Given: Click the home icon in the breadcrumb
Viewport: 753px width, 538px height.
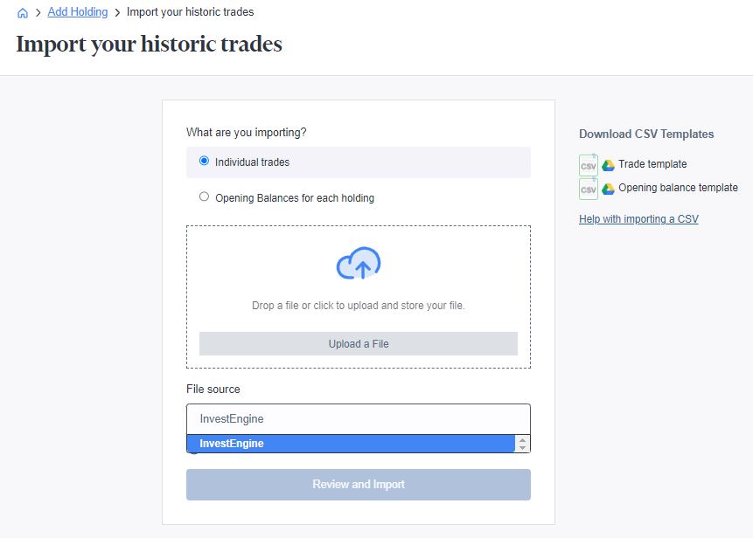Looking at the screenshot, I should [22, 12].
